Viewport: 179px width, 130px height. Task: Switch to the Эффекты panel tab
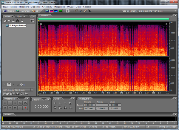click(x=21, y=16)
